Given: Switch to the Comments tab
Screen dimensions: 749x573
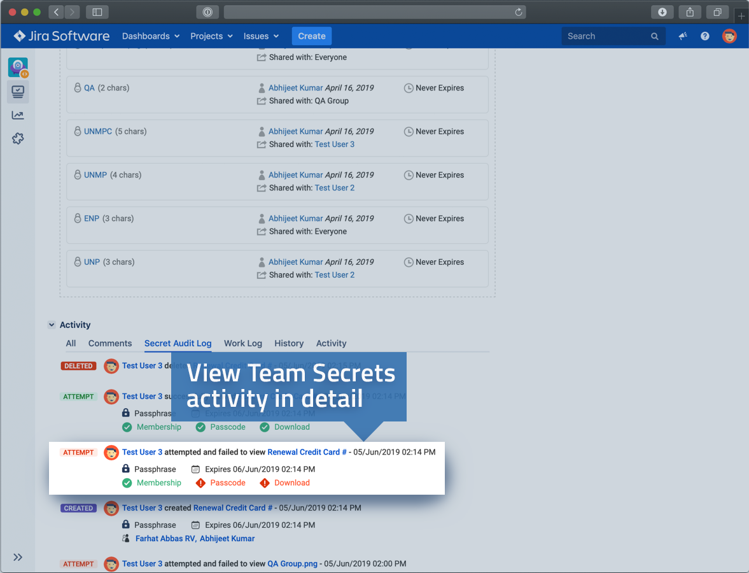Looking at the screenshot, I should [x=110, y=343].
